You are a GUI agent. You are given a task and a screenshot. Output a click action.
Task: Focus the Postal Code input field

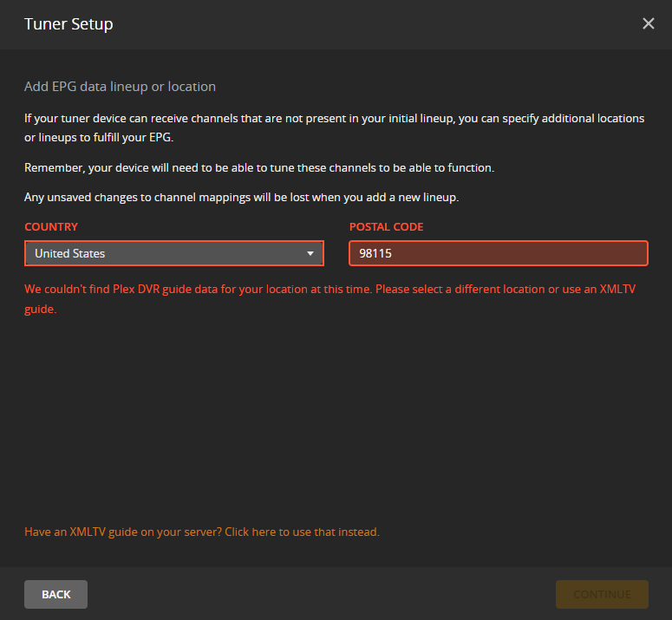pos(499,253)
